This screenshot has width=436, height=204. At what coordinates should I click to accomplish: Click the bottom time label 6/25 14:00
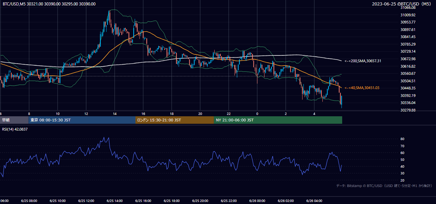point(115,201)
